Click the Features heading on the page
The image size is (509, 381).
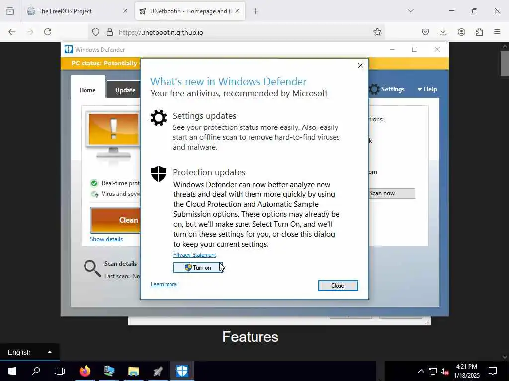251,337
